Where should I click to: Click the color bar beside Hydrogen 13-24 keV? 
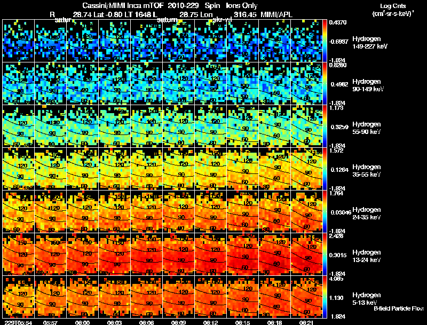[x=325, y=255]
